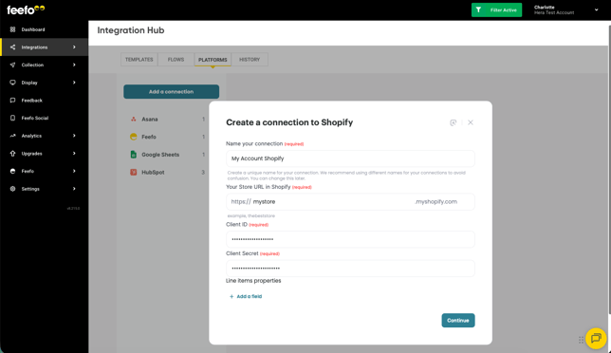Select the HubSpot platform row
This screenshot has height=353, width=611.
167,172
